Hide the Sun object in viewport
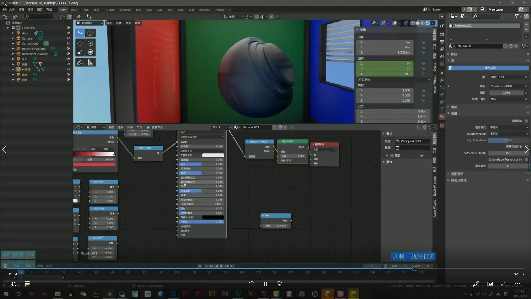 [x=68, y=59]
